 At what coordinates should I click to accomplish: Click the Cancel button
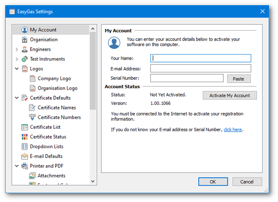tap(247, 181)
